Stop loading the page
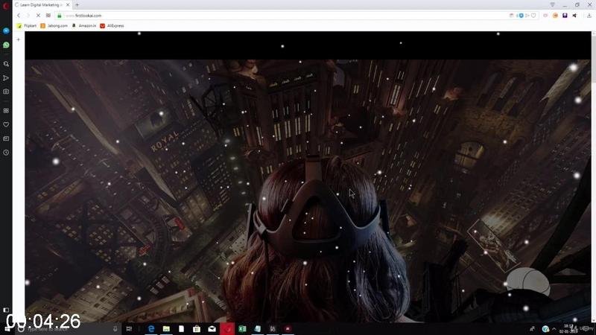Screen dimensions: 596x335 (x=38, y=16)
